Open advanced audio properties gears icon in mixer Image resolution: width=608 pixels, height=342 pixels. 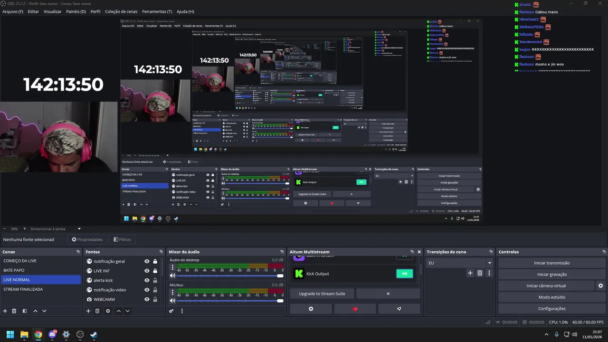click(x=171, y=311)
